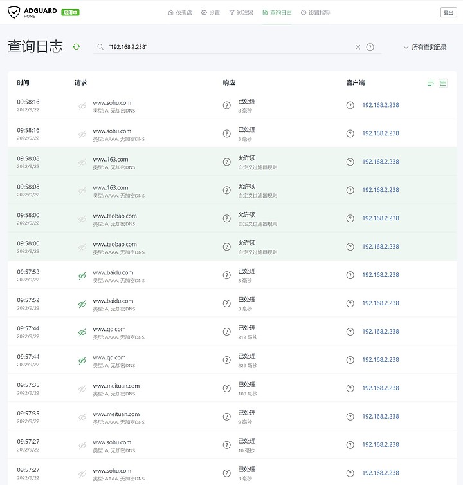Open the 设置 settings menu
This screenshot has width=463, height=485.
[x=210, y=13]
